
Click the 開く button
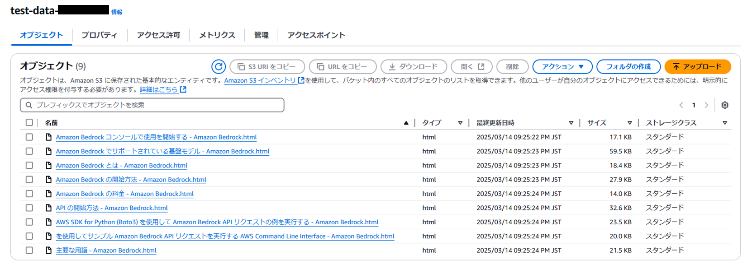click(472, 67)
